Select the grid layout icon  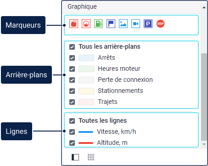[x=91, y=157]
